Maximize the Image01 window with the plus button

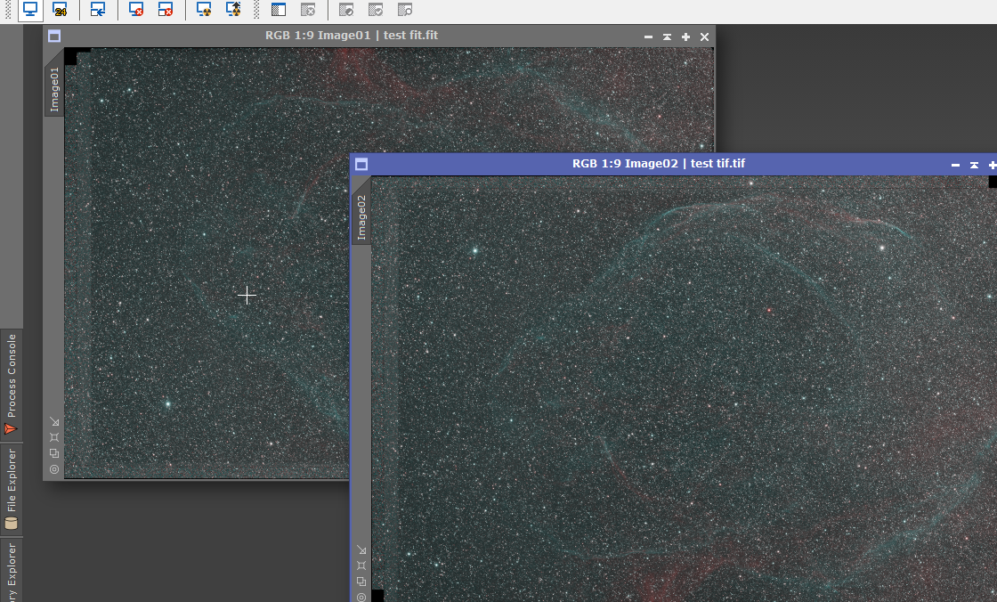pyautogui.click(x=685, y=37)
